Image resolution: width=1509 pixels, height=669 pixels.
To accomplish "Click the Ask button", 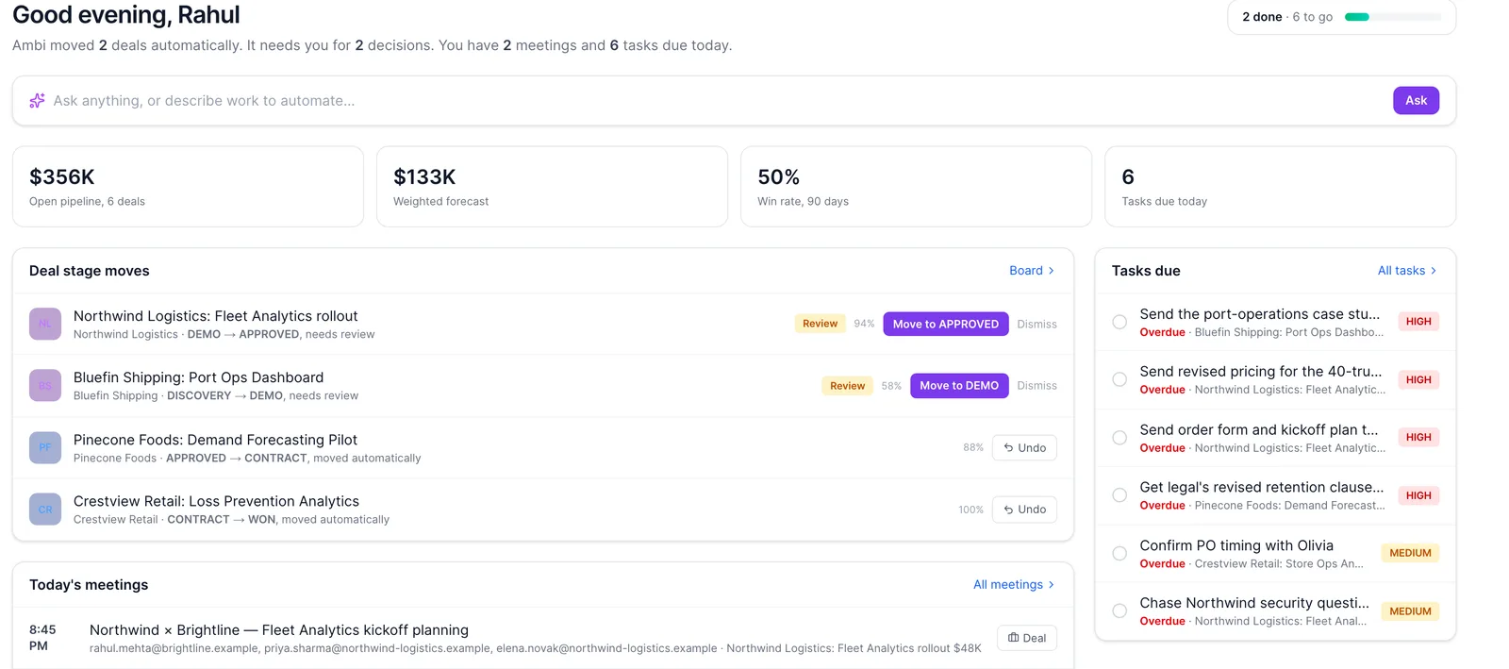I will pos(1416,101).
